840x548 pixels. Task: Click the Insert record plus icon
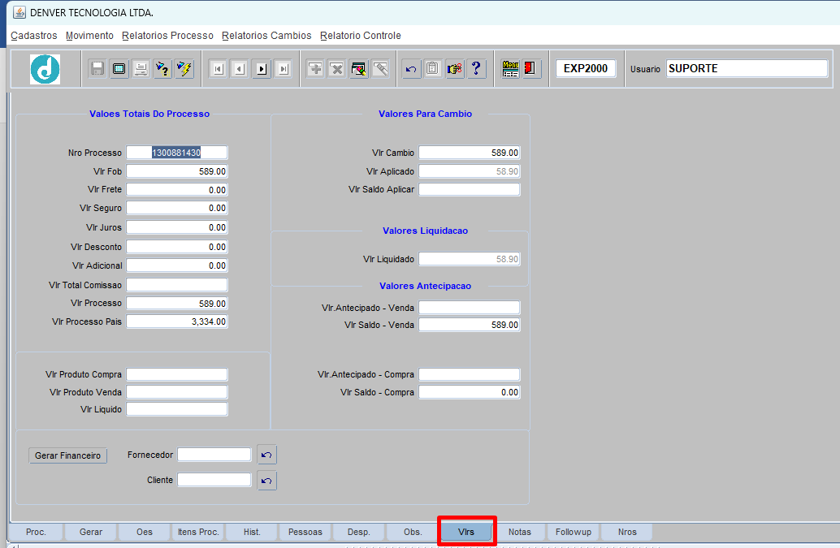[315, 69]
